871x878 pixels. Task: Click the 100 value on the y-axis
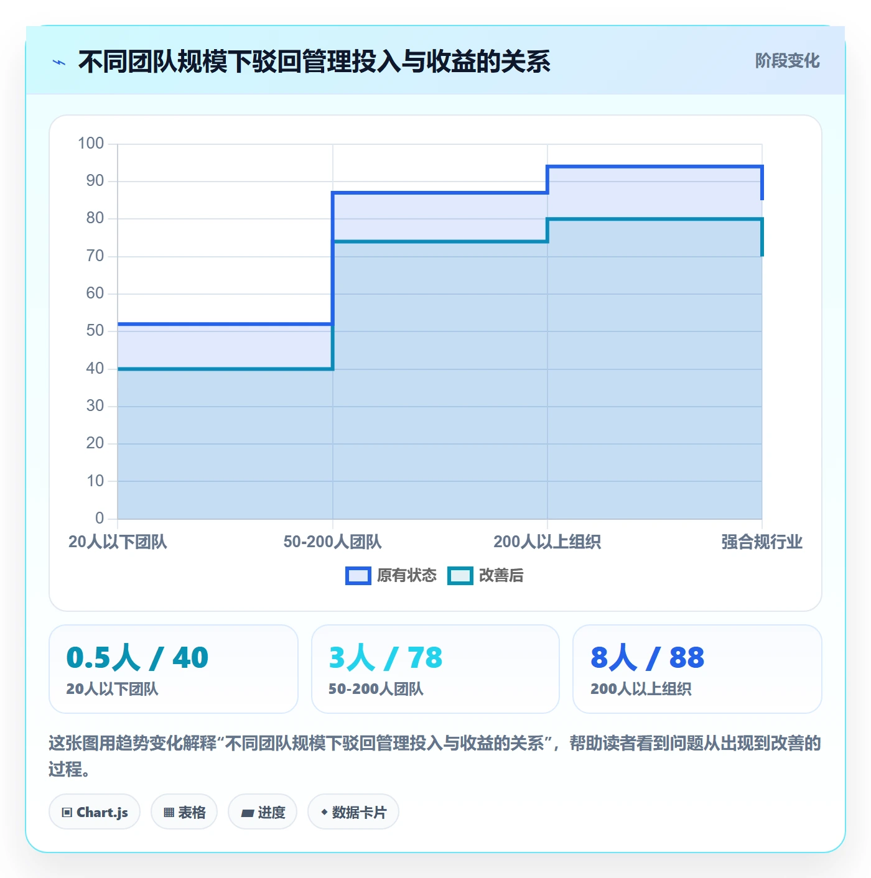tap(91, 144)
